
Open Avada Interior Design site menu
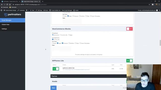[10, 10]
